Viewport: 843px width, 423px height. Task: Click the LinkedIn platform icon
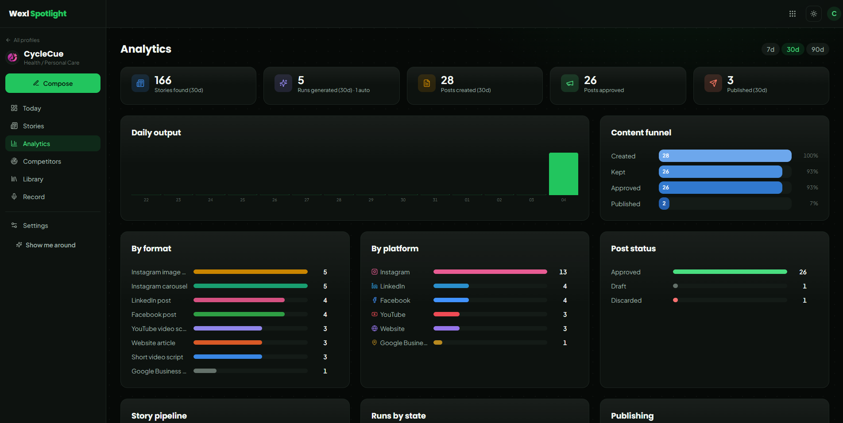[x=375, y=286]
